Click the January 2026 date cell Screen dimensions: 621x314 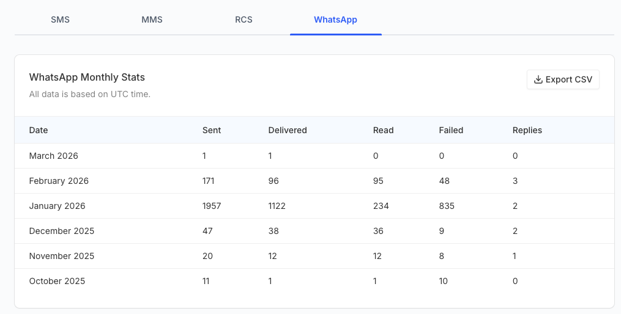[57, 206]
